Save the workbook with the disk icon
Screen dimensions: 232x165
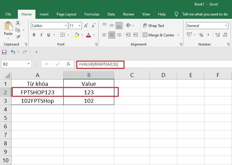(4, 52)
